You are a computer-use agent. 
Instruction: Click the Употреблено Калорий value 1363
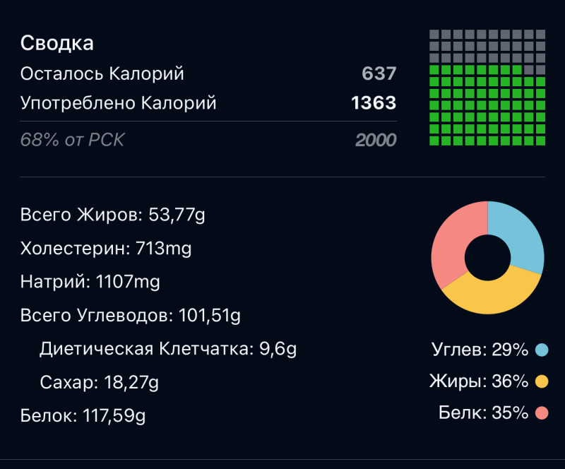374,104
